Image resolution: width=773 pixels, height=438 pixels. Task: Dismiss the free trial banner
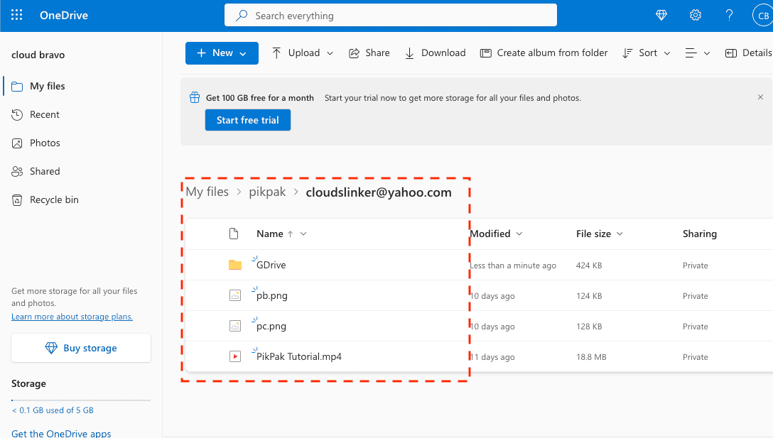coord(761,97)
